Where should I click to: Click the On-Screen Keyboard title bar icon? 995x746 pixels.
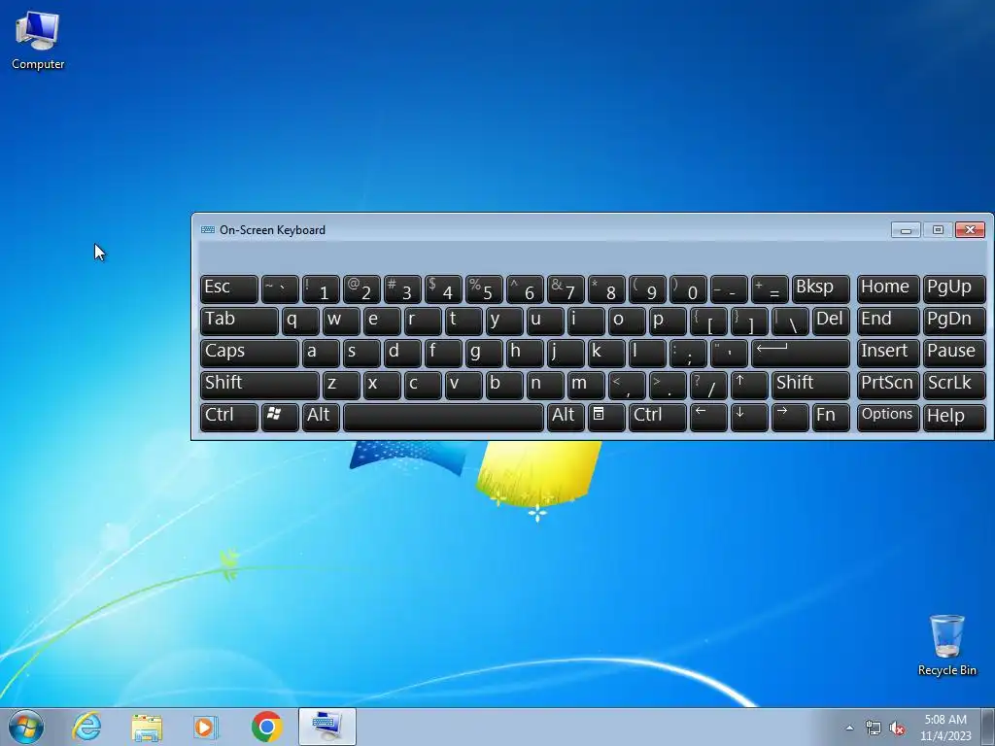click(x=208, y=229)
